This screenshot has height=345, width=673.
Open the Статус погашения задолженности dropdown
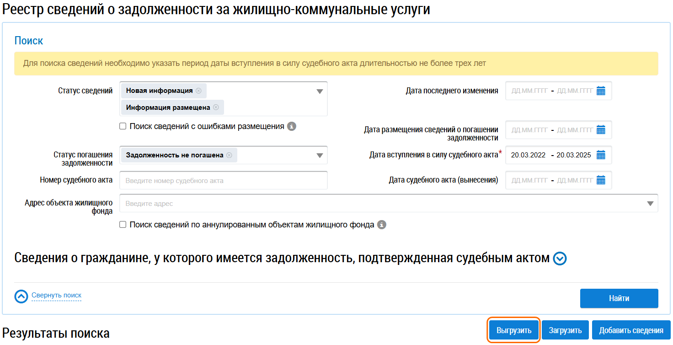tap(320, 156)
